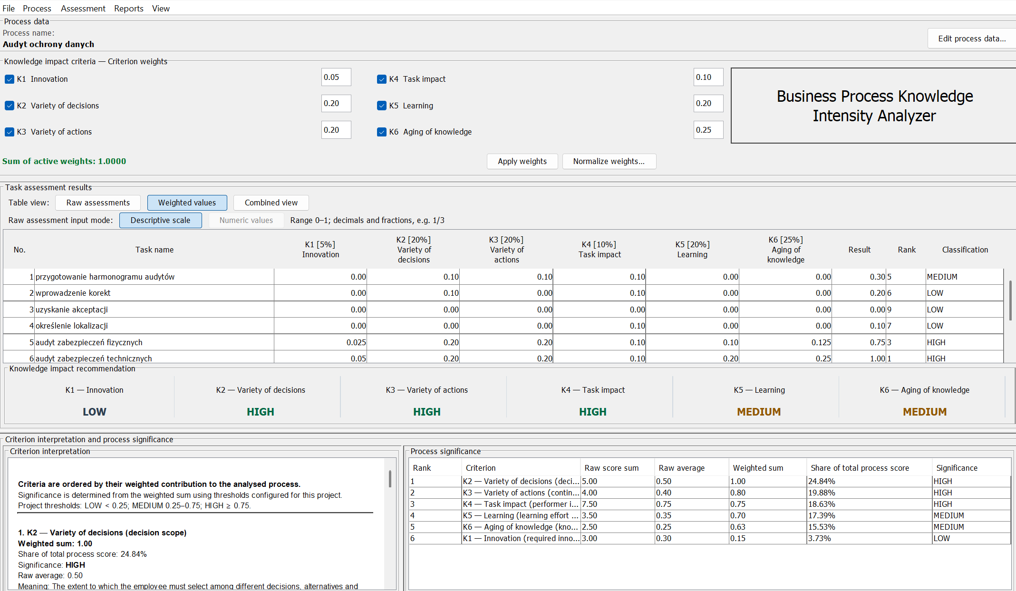Edit K2 Variety of decisions weight field
This screenshot has height=591, width=1016.
pyautogui.click(x=336, y=103)
